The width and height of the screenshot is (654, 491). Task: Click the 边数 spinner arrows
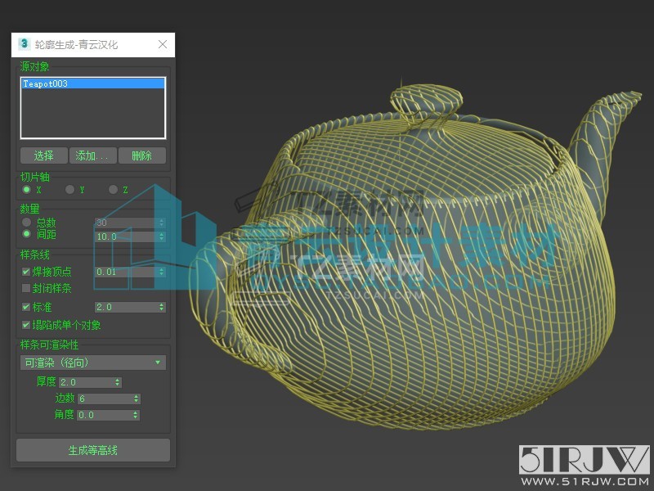[x=137, y=399]
